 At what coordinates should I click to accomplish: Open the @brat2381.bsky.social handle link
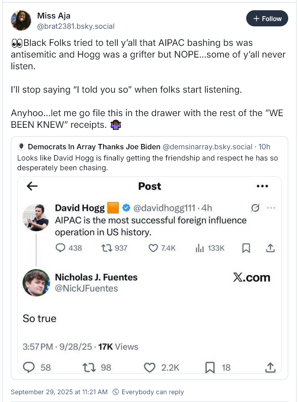(76, 26)
